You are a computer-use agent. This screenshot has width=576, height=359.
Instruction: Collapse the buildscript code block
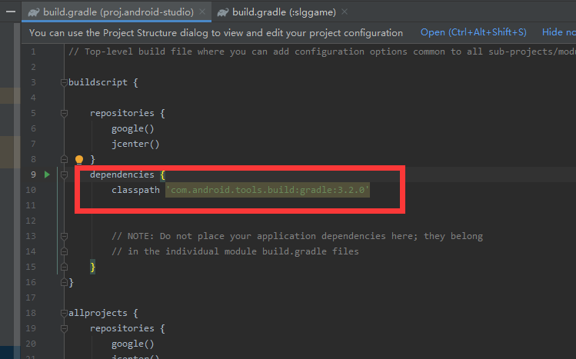coord(64,82)
